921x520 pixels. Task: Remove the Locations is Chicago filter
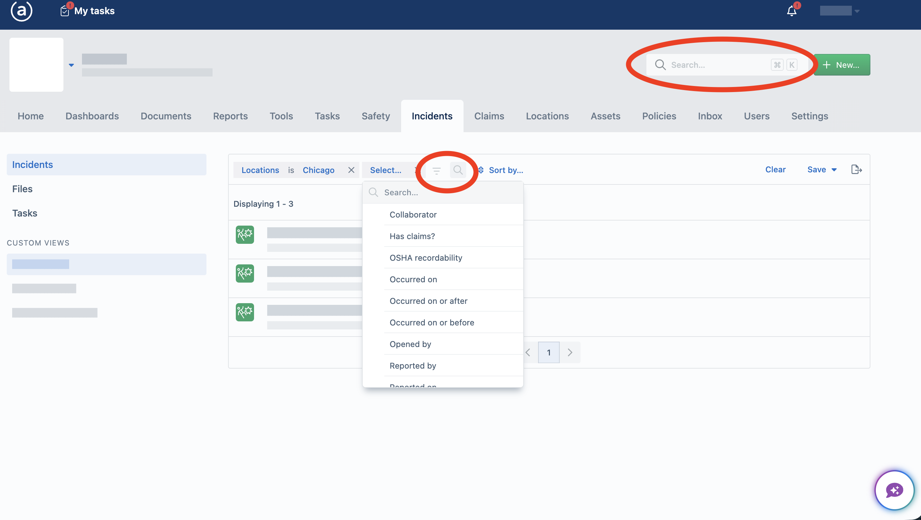(x=351, y=170)
